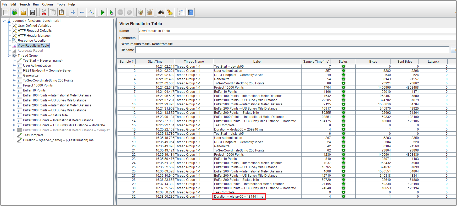Click the 104175 sample time cell
Viewport: 457px width, 206px height.
pos(316,121)
